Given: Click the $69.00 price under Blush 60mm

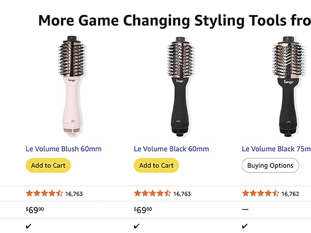Looking at the screenshot, I should [x=35, y=210].
